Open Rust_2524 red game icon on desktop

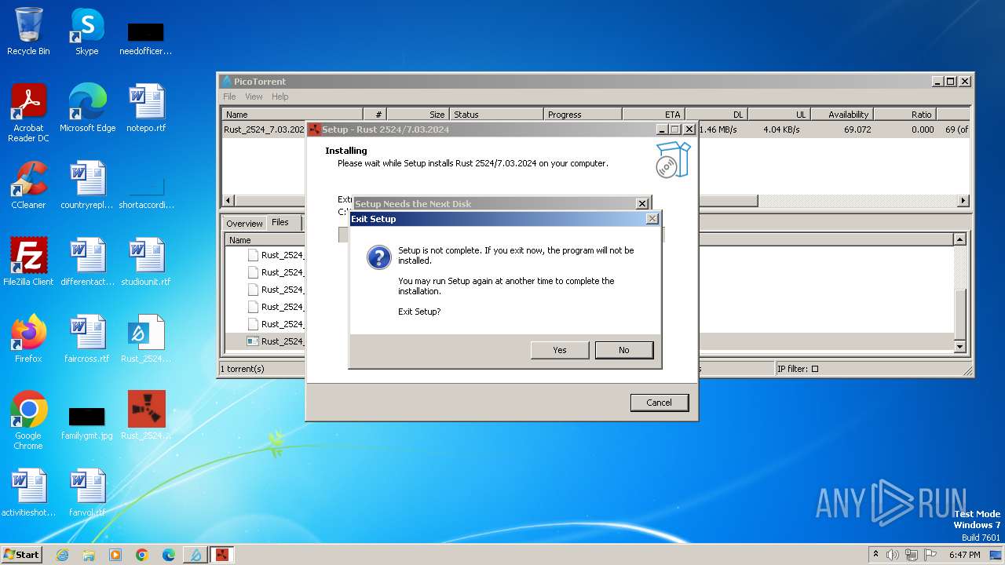(x=146, y=416)
